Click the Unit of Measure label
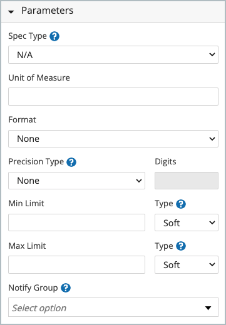This screenshot has width=226, height=325. [x=39, y=77]
